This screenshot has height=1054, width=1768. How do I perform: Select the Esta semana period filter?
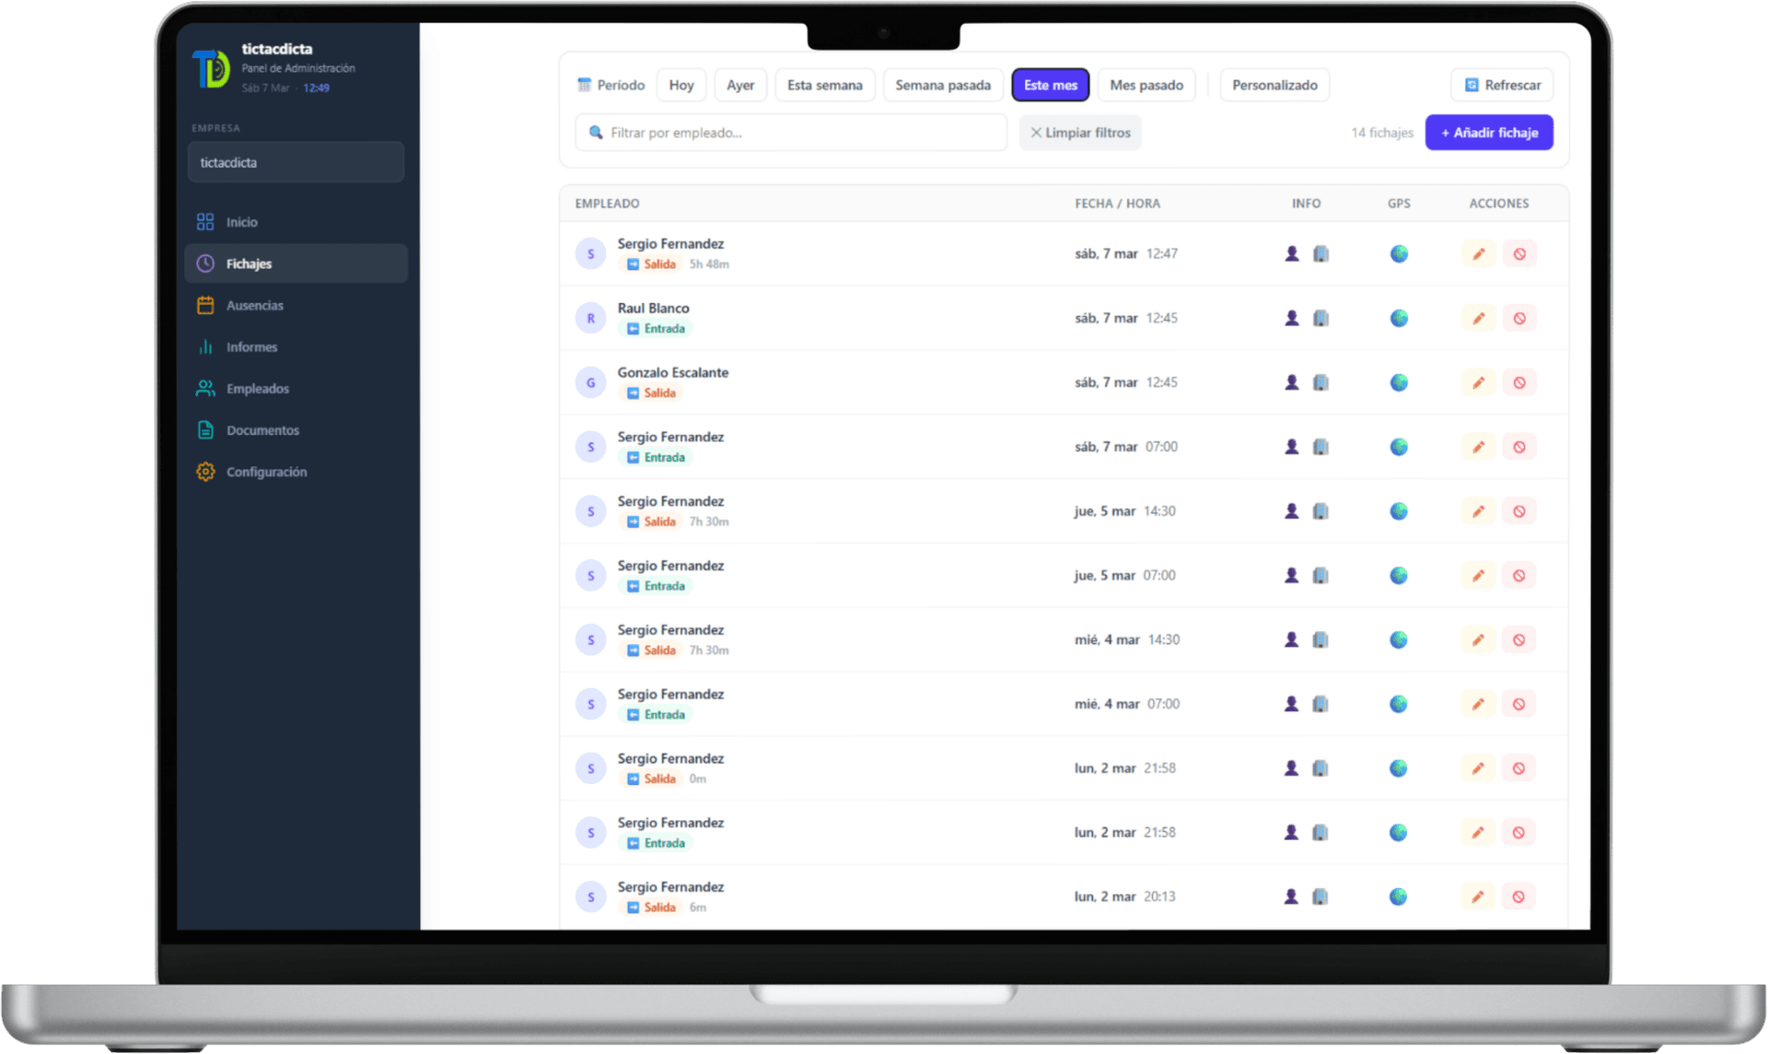(824, 85)
